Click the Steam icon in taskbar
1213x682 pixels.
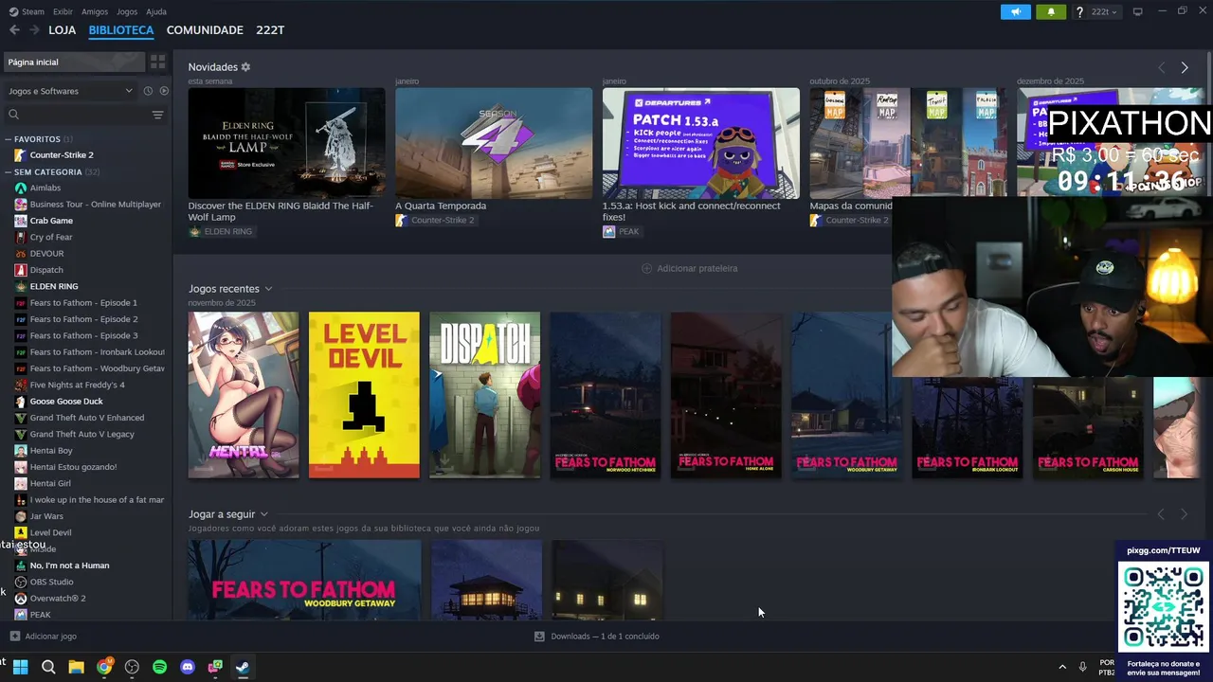click(x=243, y=667)
